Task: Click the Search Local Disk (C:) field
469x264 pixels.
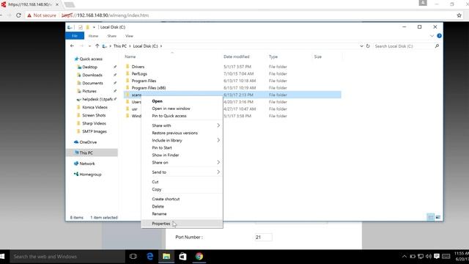Action: (403, 46)
